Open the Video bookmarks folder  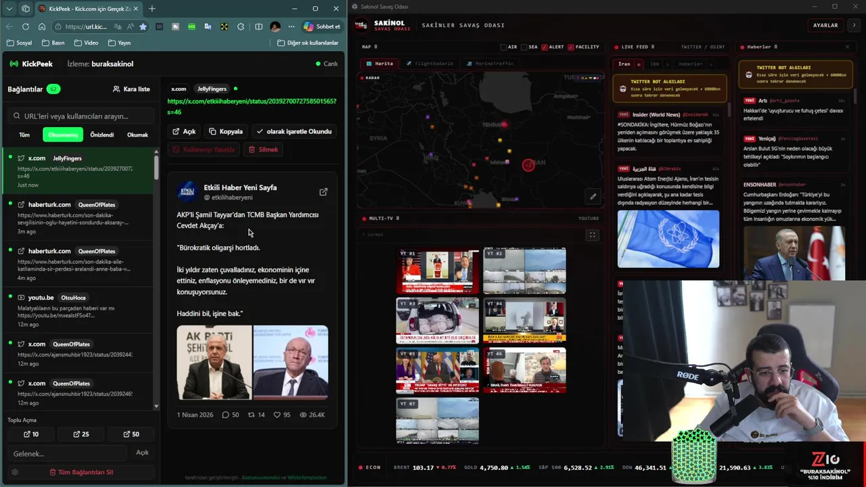pyautogui.click(x=86, y=43)
